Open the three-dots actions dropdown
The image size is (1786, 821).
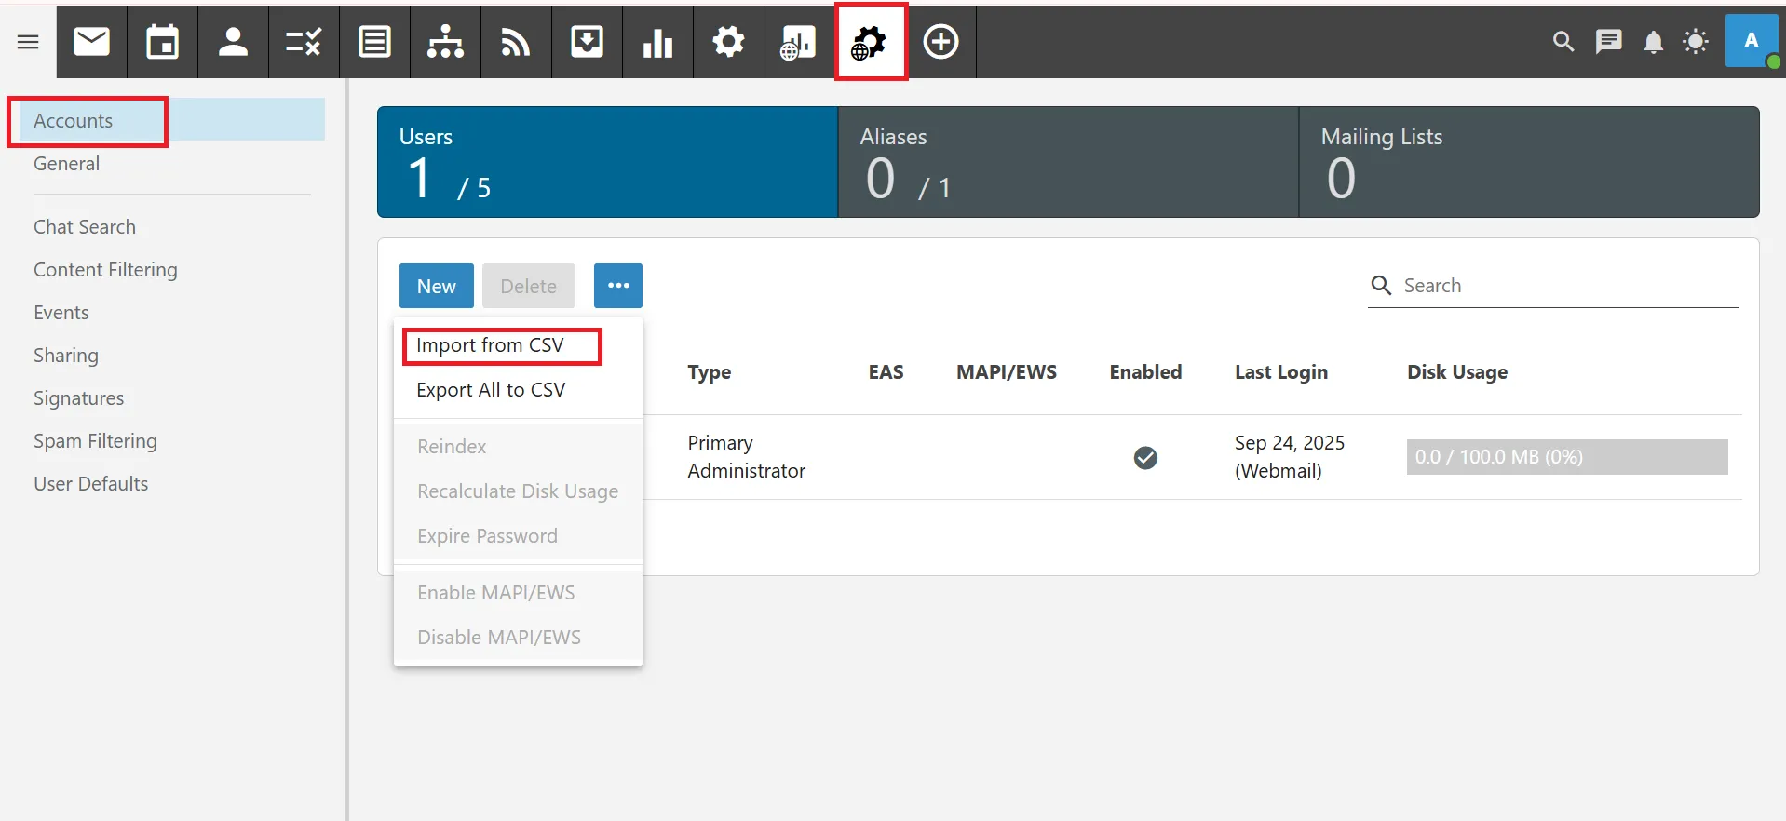(x=618, y=286)
